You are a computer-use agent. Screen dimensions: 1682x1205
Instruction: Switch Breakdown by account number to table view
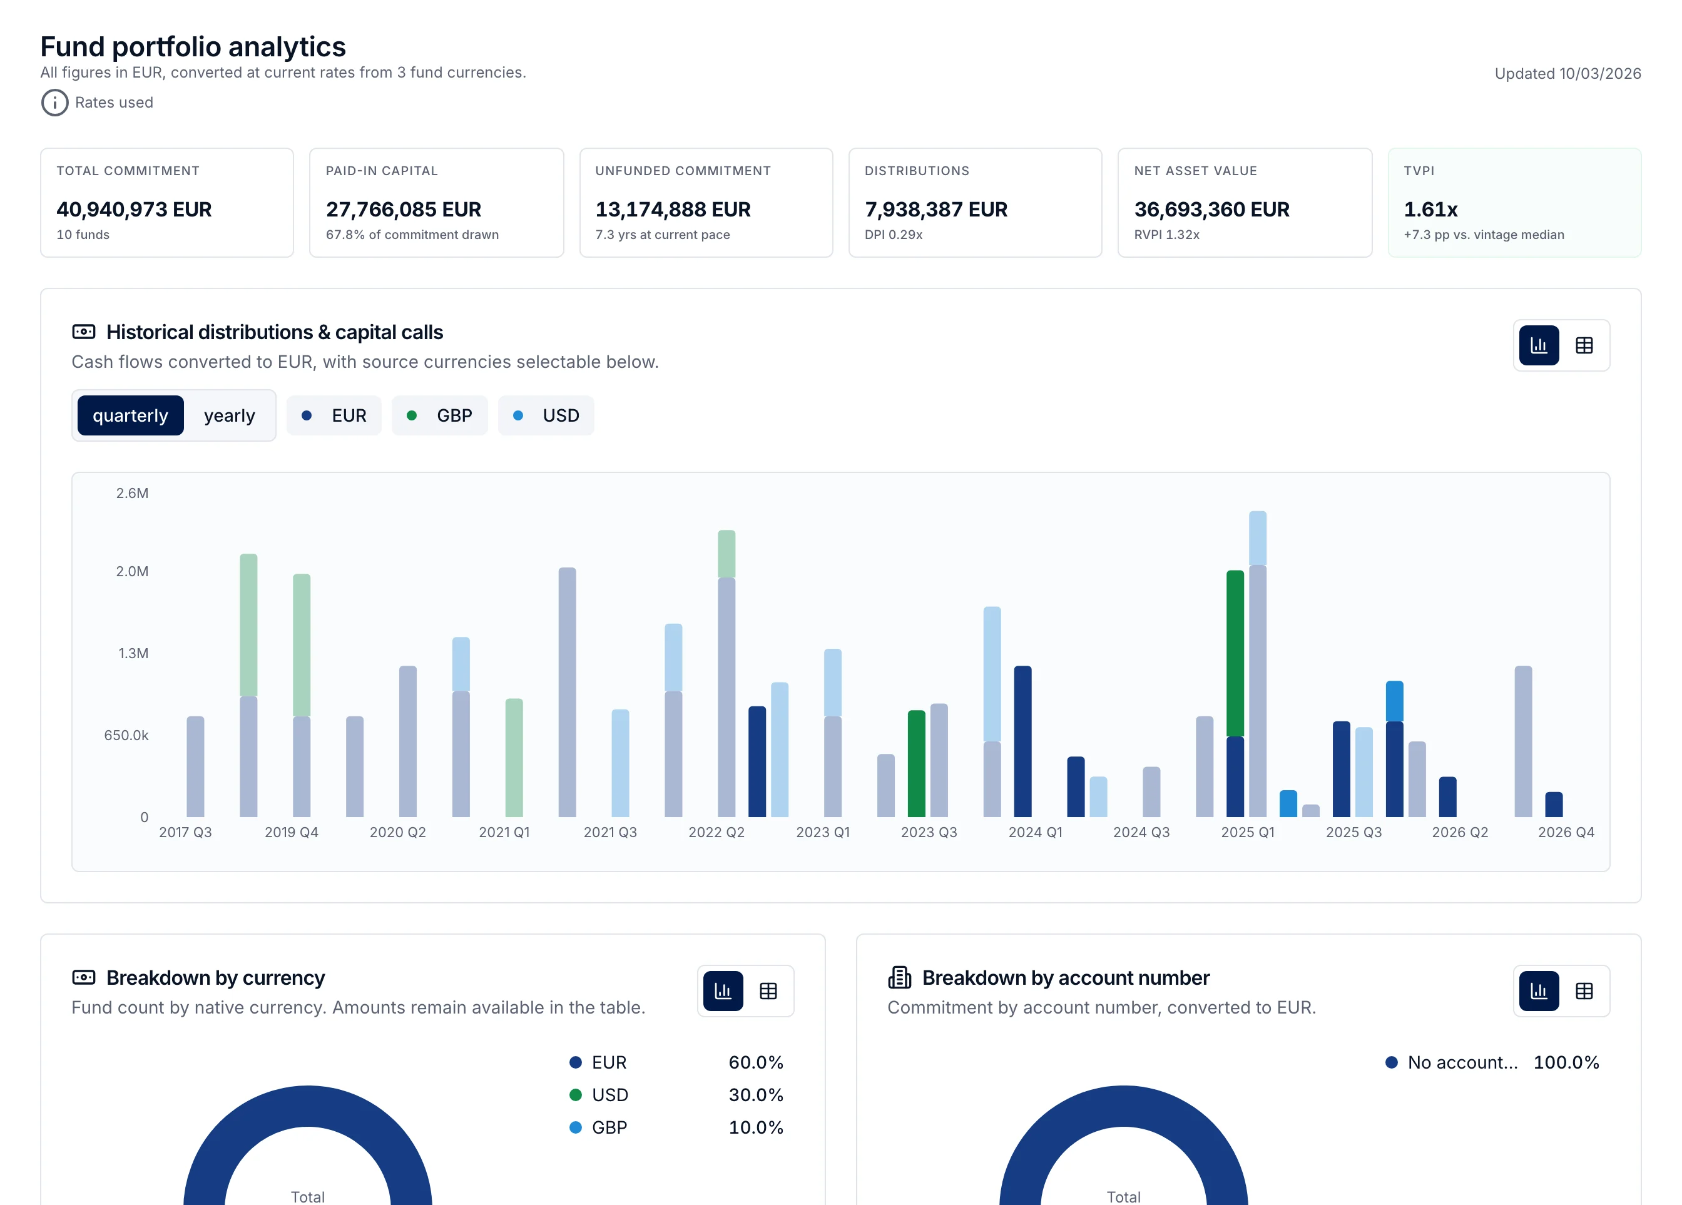coord(1583,990)
